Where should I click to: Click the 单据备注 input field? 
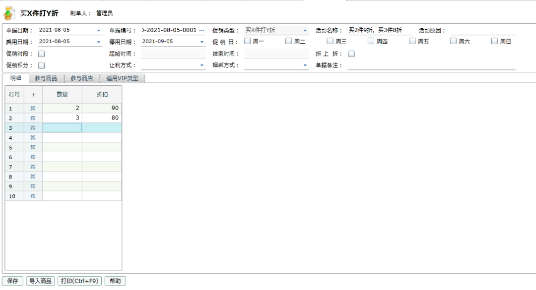431,65
